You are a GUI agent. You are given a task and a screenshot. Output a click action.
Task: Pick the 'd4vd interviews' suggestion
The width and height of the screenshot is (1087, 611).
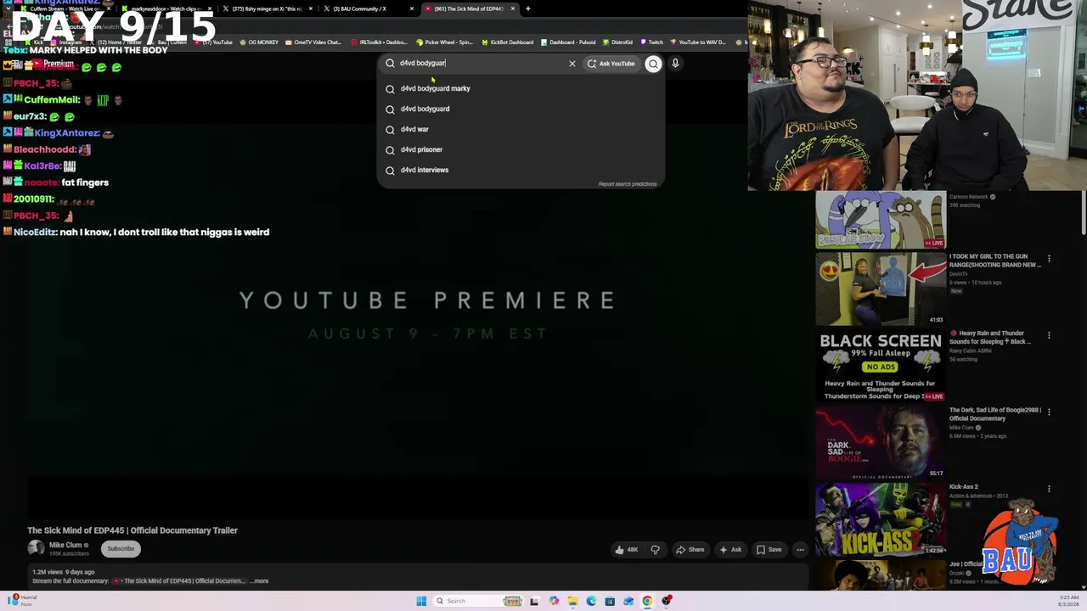click(520, 170)
